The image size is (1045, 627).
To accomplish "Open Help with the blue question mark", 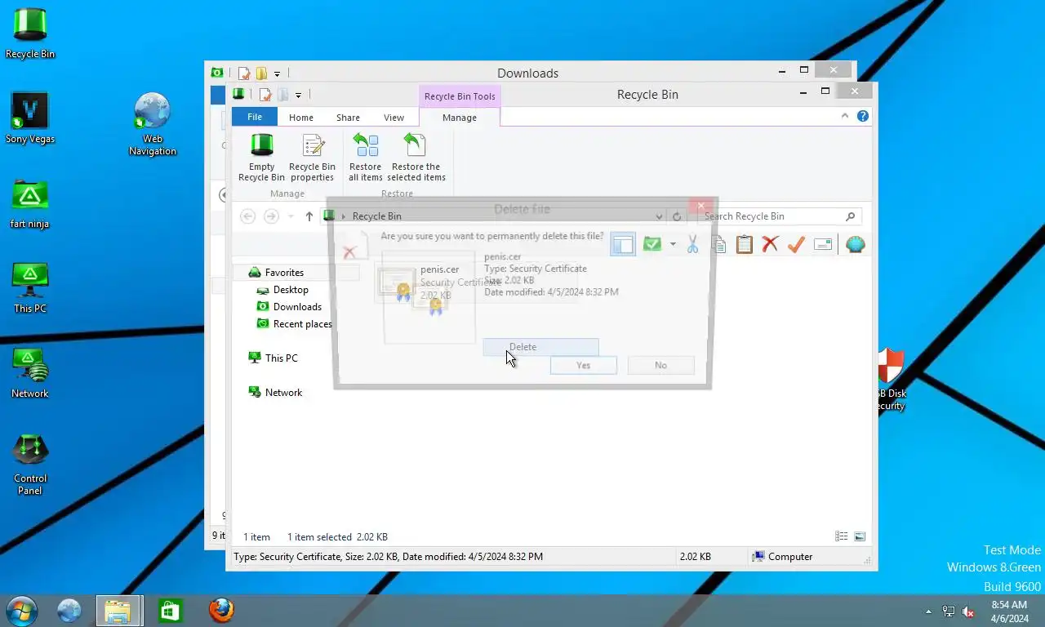I will coord(863,117).
